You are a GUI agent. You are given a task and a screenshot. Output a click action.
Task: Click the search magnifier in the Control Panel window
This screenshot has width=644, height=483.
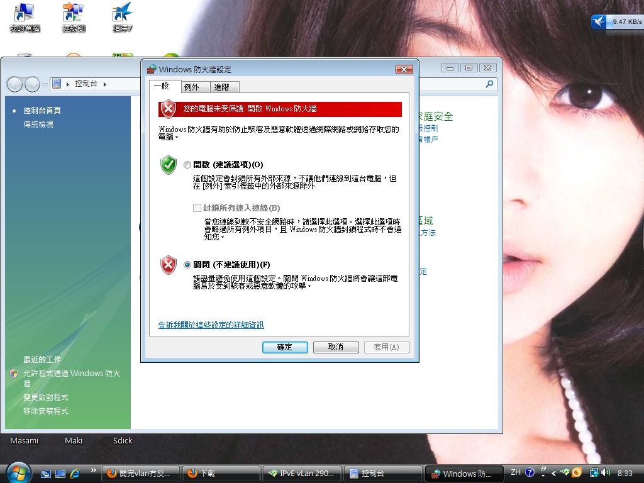[x=489, y=84]
